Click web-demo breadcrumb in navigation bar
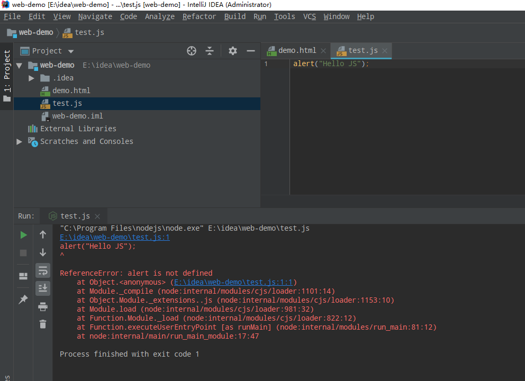This screenshot has width=525, height=381. (x=30, y=32)
